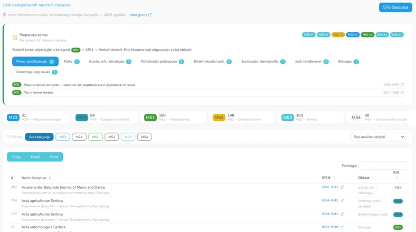Open ISSN link 0354-9410
The image size is (416, 232).
(x=330, y=227)
